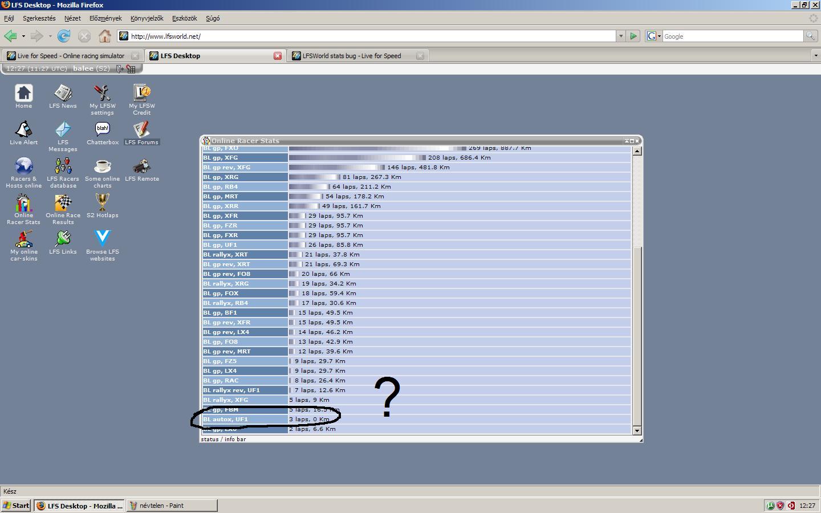Image resolution: width=821 pixels, height=513 pixels.
Task: Switch to Live for Speed racing simulator tab
Action: point(72,56)
